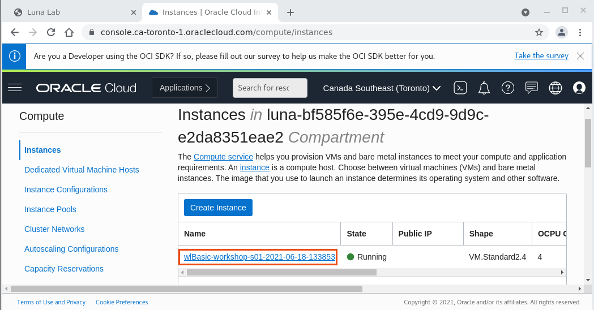Click the instances table horizontal scrollbar
Viewport: 594px width, 310px height.
[x=281, y=273]
